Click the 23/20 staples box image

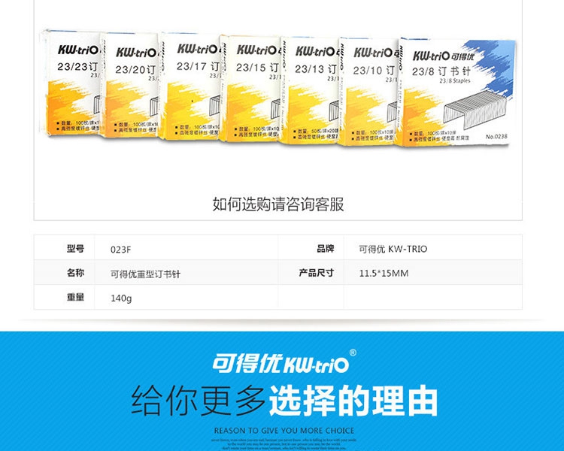tap(129, 86)
